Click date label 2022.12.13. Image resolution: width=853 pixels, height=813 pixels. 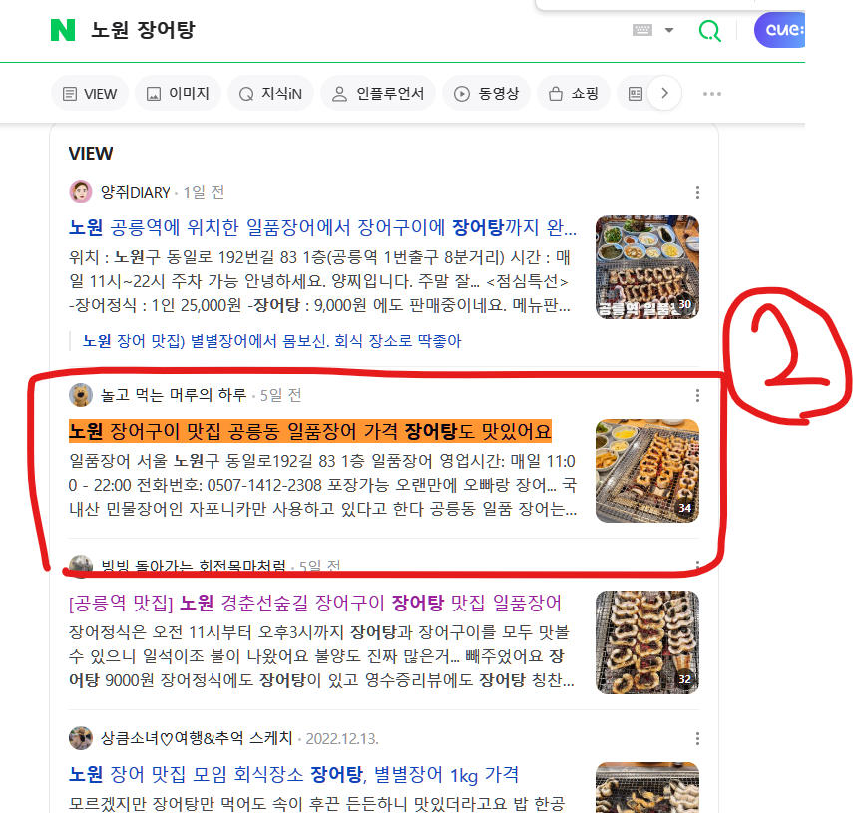coord(341,738)
